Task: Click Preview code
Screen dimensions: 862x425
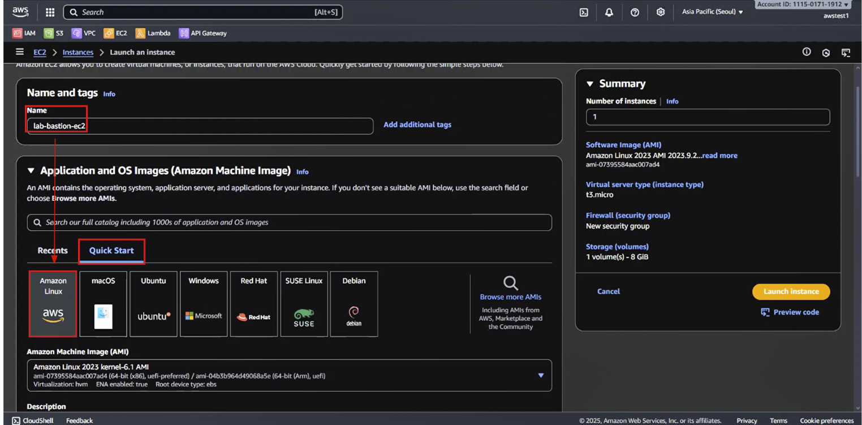Action: coord(790,312)
